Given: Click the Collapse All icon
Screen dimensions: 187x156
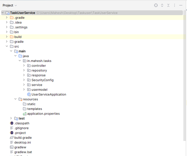Looking at the screenshot, I should tap(168, 5).
